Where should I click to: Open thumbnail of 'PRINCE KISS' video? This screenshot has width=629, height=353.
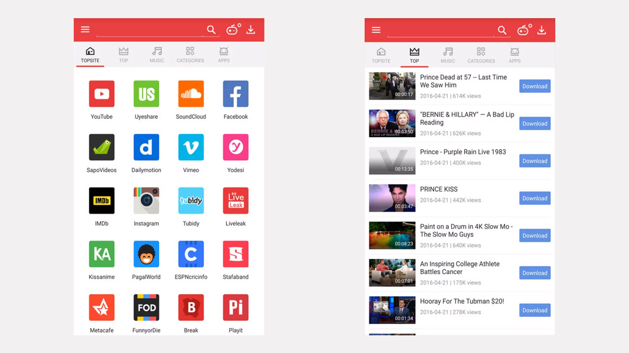[x=392, y=198]
